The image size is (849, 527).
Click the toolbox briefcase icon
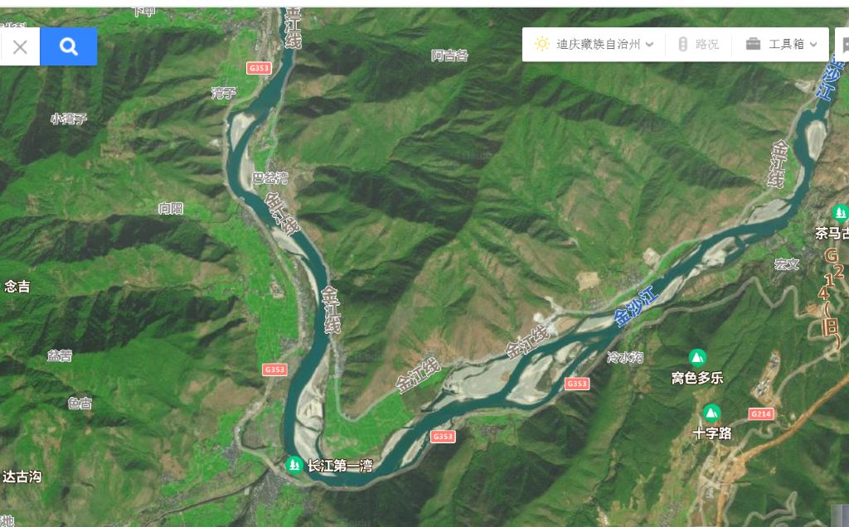click(753, 44)
